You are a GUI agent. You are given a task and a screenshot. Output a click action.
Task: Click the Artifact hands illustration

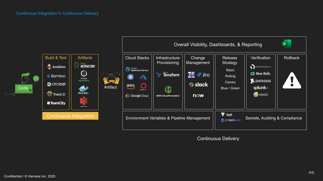tap(111, 78)
